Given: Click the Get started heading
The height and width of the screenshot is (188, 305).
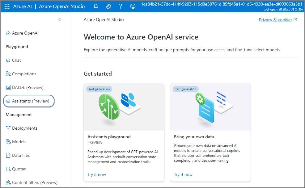Looking at the screenshot, I should [98, 74].
